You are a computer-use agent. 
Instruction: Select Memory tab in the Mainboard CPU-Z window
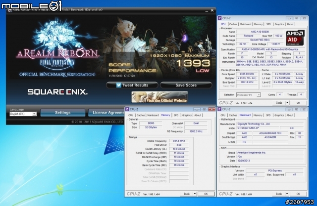click(x=258, y=115)
